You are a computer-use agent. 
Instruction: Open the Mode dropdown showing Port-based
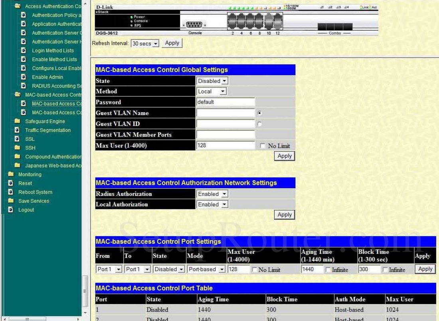coord(206,269)
